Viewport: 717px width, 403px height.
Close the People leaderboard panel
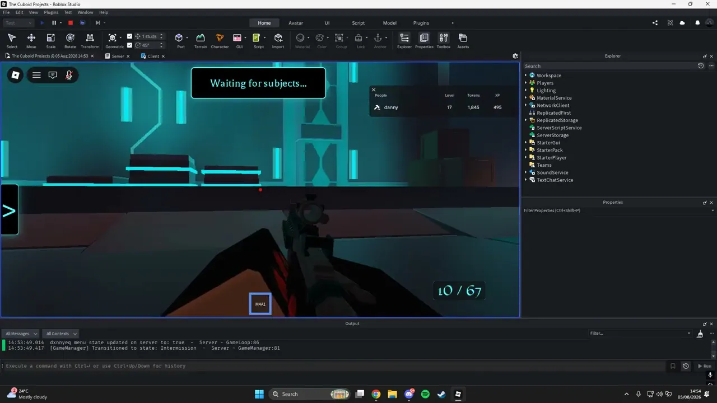pyautogui.click(x=374, y=90)
